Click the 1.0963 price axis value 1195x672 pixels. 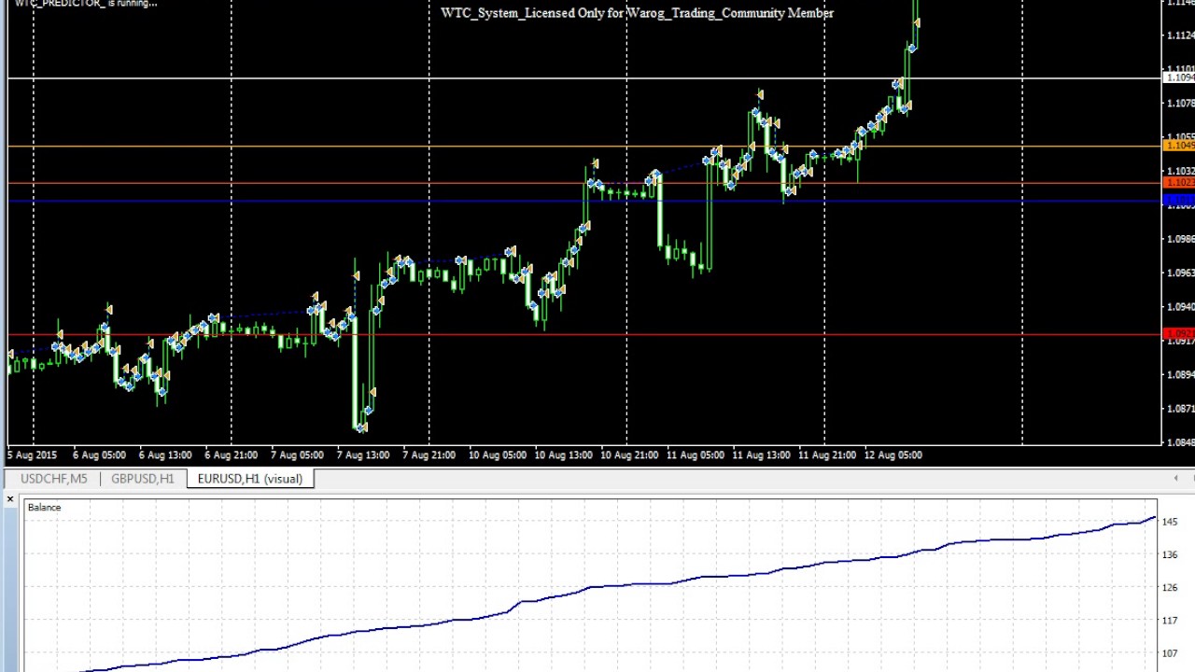click(x=1180, y=273)
